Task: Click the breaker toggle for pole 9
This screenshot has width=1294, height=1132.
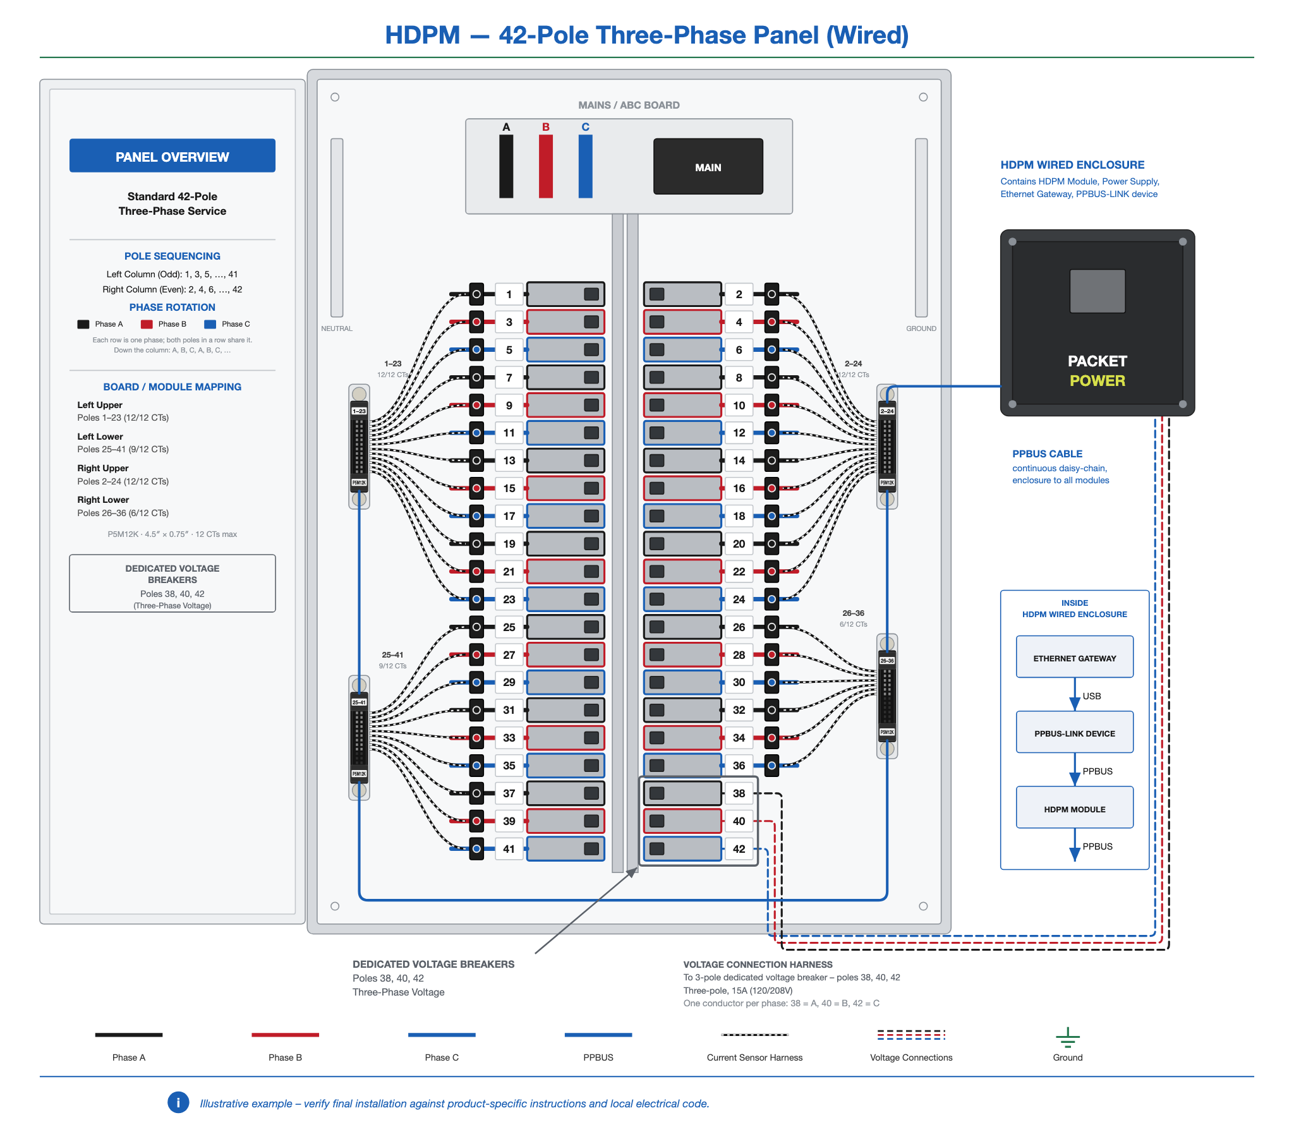Action: pos(591,405)
